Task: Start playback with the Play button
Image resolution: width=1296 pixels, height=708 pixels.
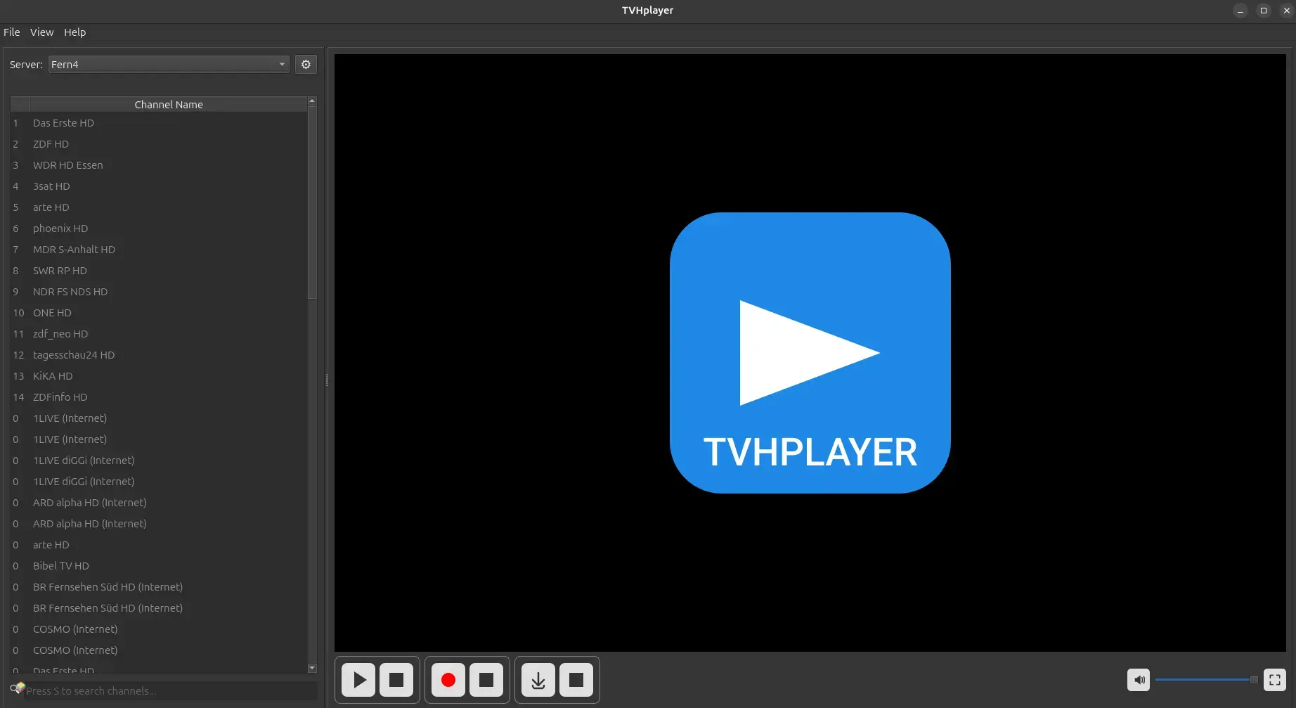Action: pyautogui.click(x=359, y=680)
